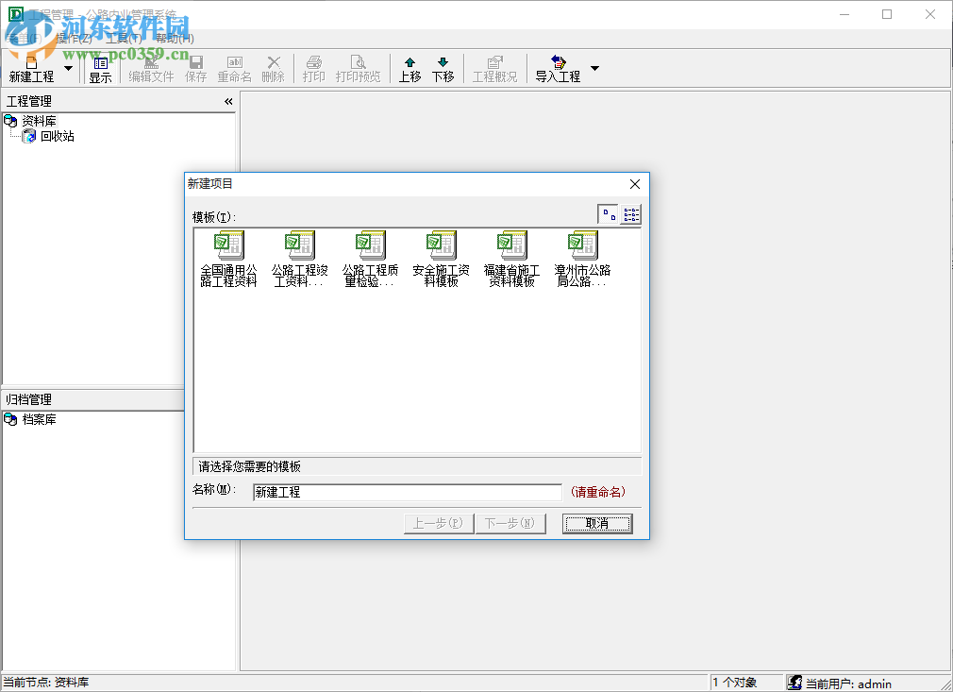Click the 打印预览 toolbar icon
953x692 pixels.
pos(358,69)
